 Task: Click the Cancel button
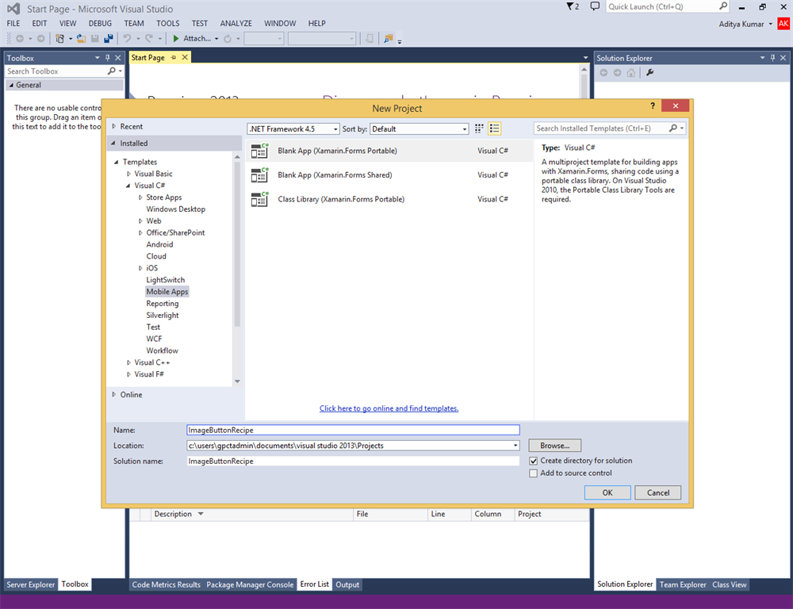tap(658, 492)
